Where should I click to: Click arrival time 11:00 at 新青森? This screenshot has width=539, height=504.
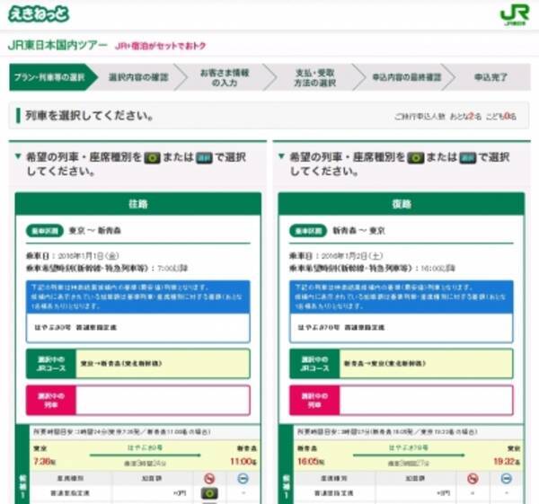(243, 462)
